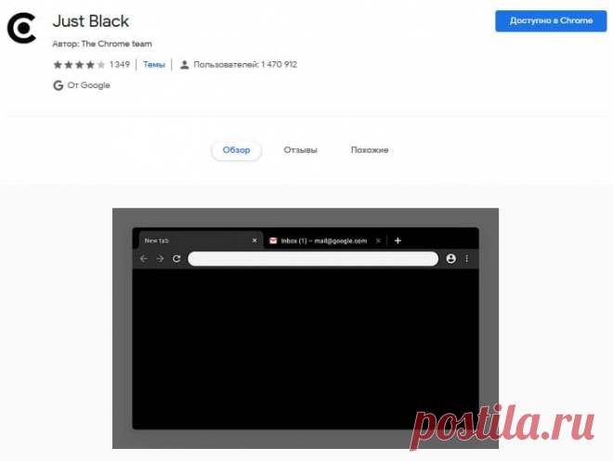Viewport: 613px width, 461px height.
Task: Click the forward arrow in preview
Action: tap(160, 259)
